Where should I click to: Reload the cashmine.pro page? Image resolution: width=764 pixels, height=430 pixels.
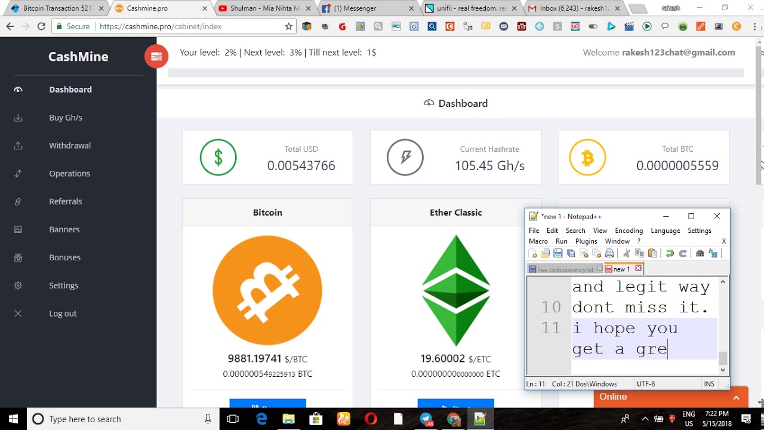41,26
